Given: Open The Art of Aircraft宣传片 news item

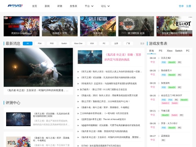Looking at the screenshot, I should (x=103, y=119).
